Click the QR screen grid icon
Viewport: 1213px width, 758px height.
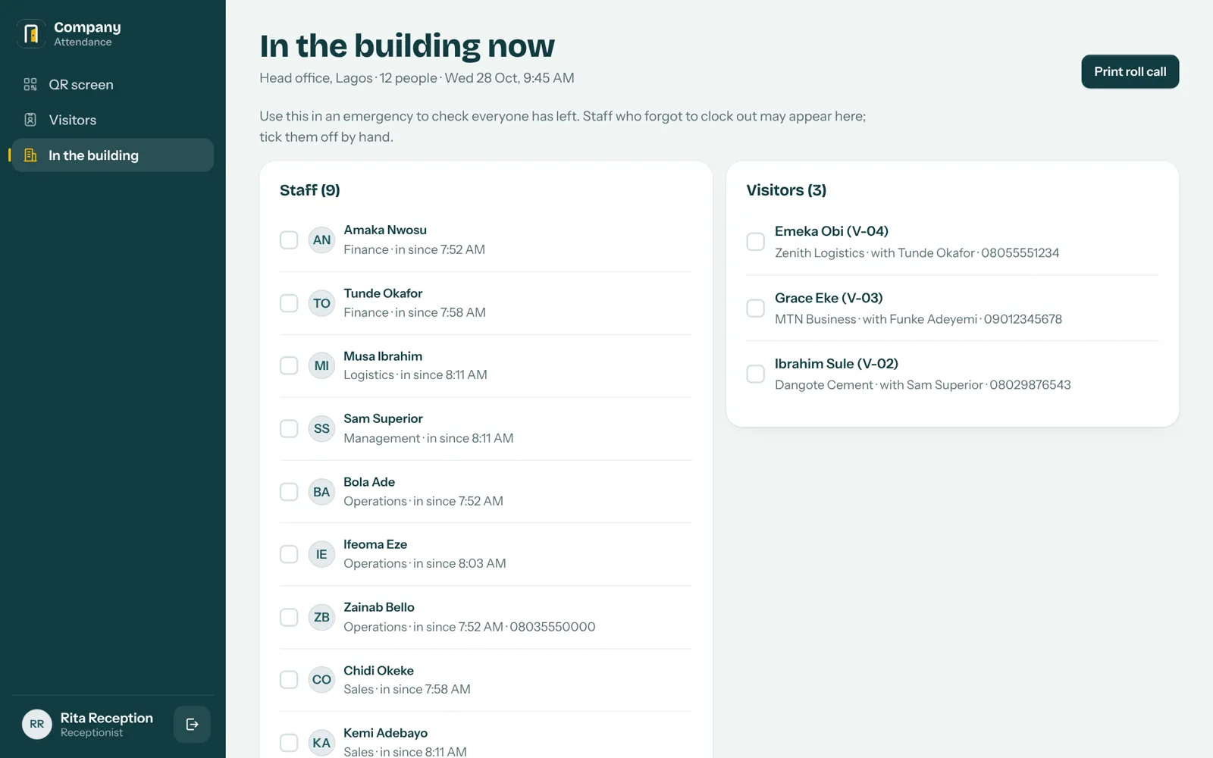point(30,84)
